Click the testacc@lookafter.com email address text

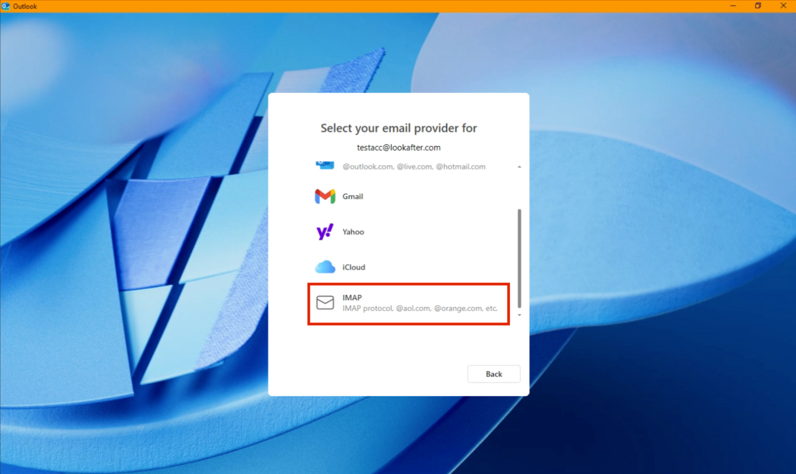point(399,148)
